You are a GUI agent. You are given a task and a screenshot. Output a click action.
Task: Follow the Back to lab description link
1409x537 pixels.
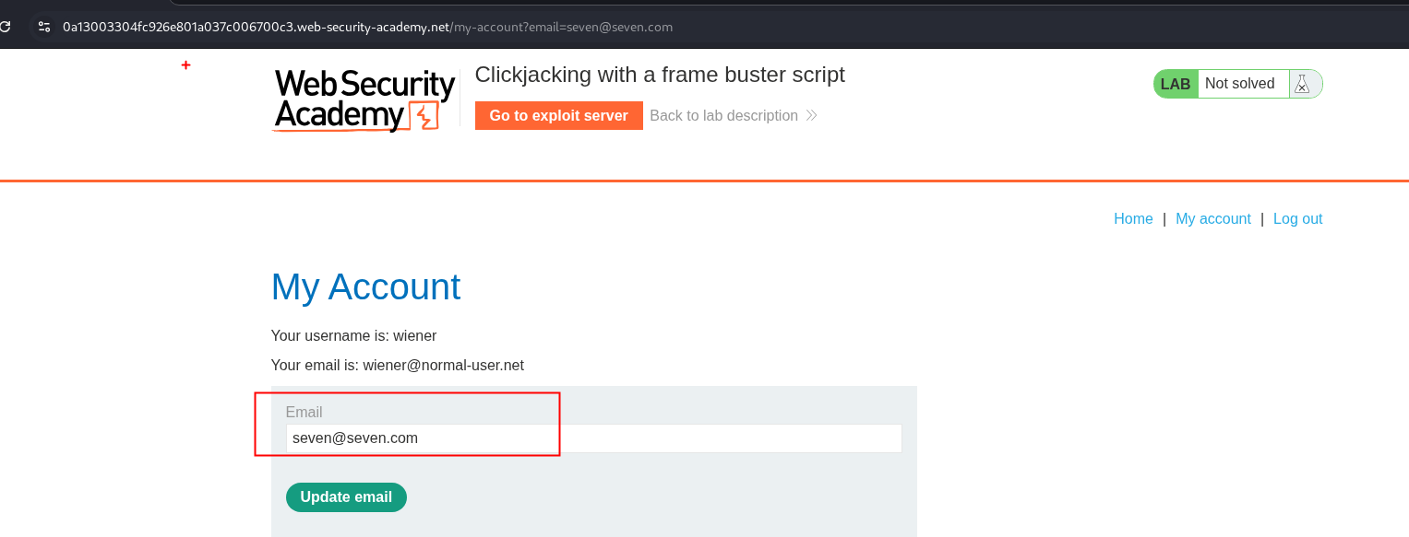pos(723,116)
